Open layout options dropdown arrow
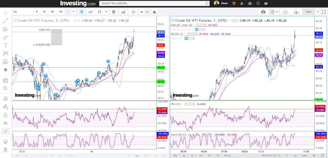Image resolution: width=328 pixels, height=158 pixels. [x=277, y=12]
